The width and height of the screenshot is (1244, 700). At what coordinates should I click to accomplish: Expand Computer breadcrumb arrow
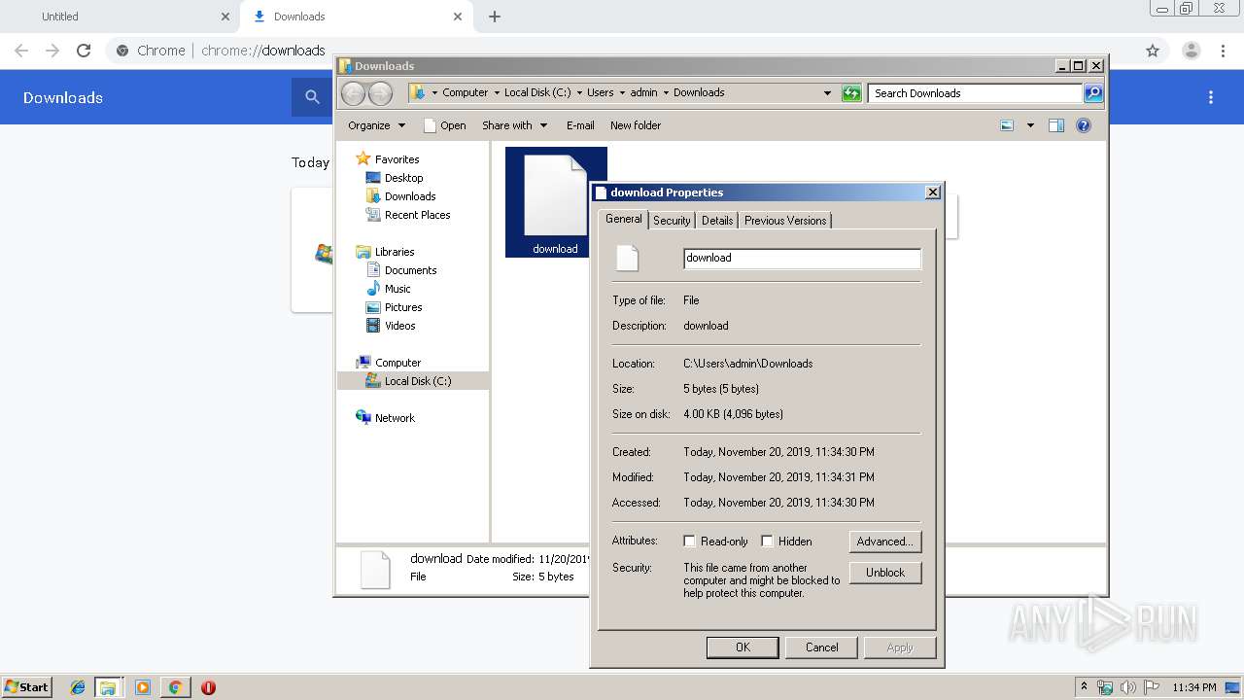click(496, 93)
